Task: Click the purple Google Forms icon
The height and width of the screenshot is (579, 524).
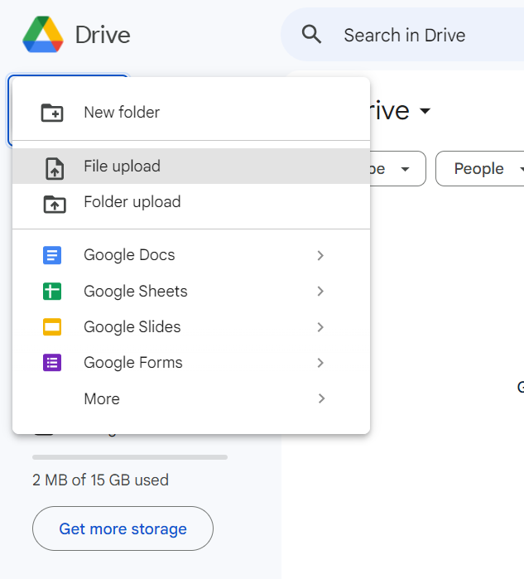Action: tap(52, 363)
